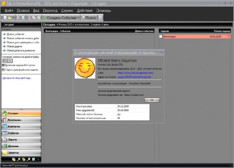This screenshot has height=168, width=234.
Task: Check off the Ингаляции task
Action: pyautogui.click(x=161, y=36)
